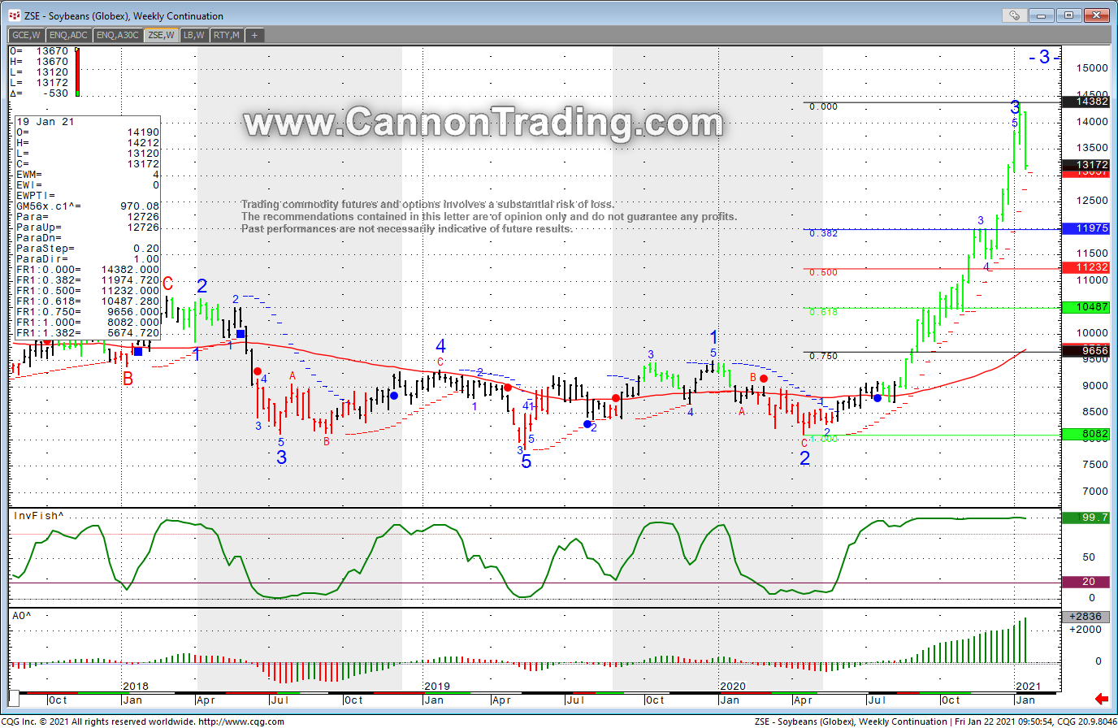
Task: Switch to the RTY,M tab
Action: [x=226, y=35]
